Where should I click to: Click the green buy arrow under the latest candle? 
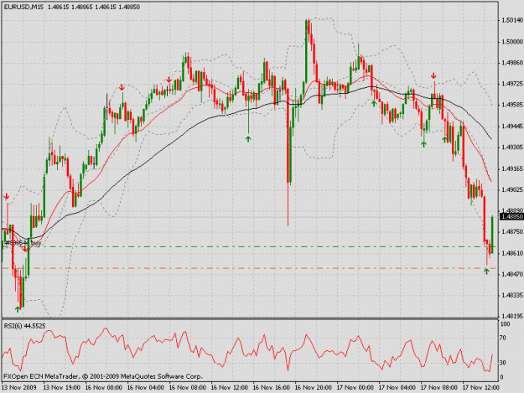(x=486, y=271)
